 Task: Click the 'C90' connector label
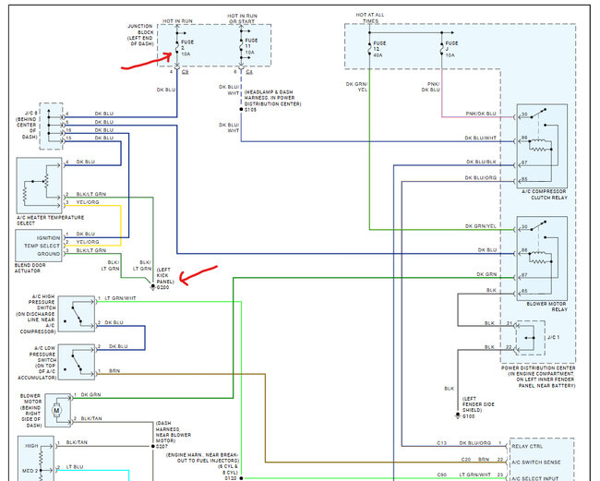click(x=442, y=475)
